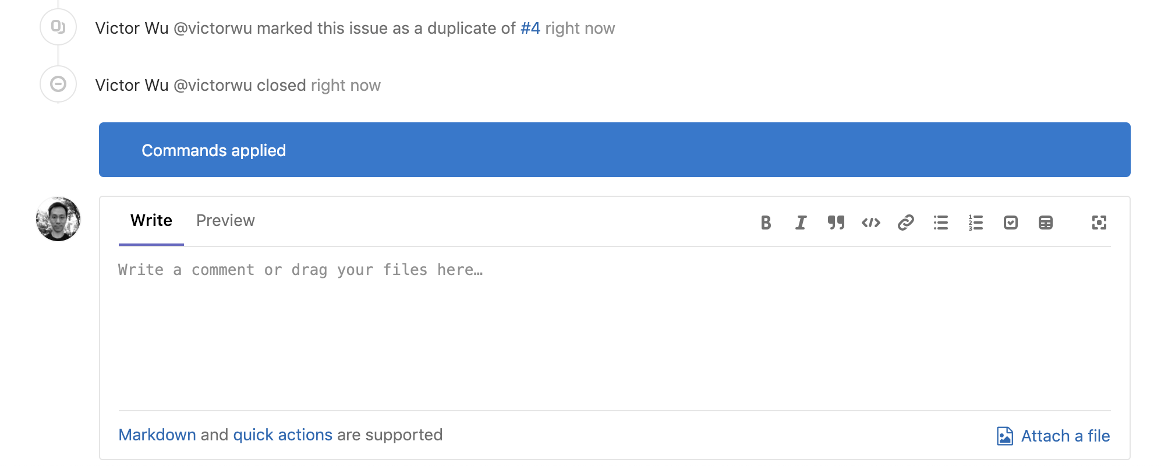
Task: Add a bullet list
Action: click(941, 223)
